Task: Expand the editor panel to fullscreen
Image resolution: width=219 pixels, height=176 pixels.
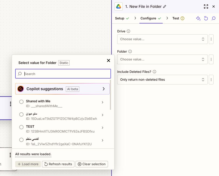Action: (206, 6)
